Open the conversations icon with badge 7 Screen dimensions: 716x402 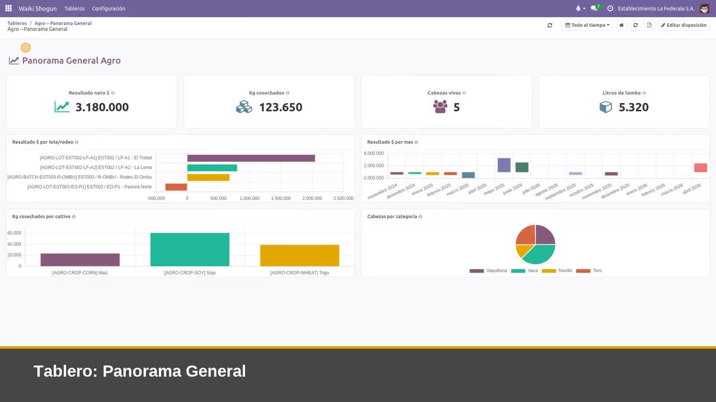click(595, 8)
